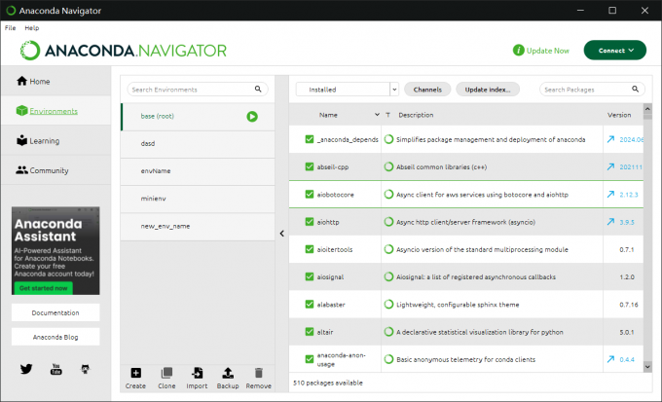Click the '510 packages available' status text
The height and width of the screenshot is (402, 662).
click(328, 383)
